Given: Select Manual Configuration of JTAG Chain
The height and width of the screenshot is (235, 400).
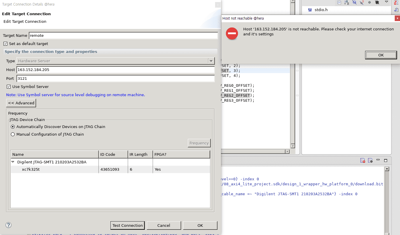Looking at the screenshot, I should point(13,134).
